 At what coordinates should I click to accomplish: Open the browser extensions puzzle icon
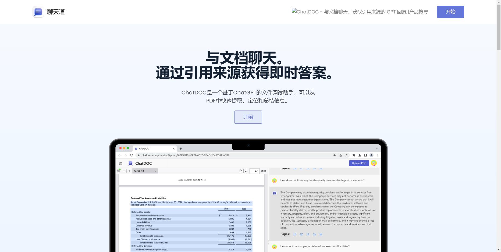tap(354, 155)
